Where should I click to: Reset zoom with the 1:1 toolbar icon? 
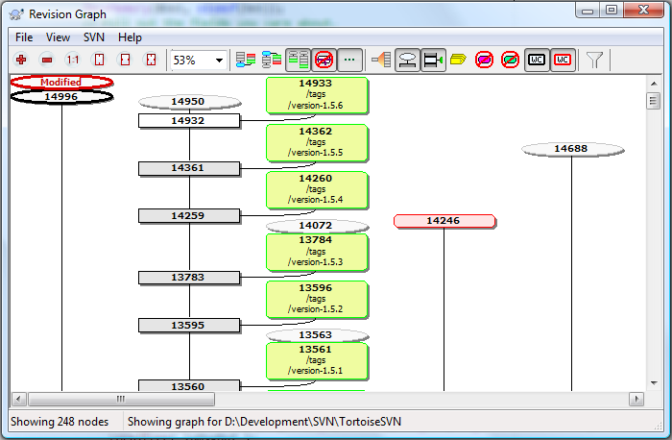(x=72, y=61)
